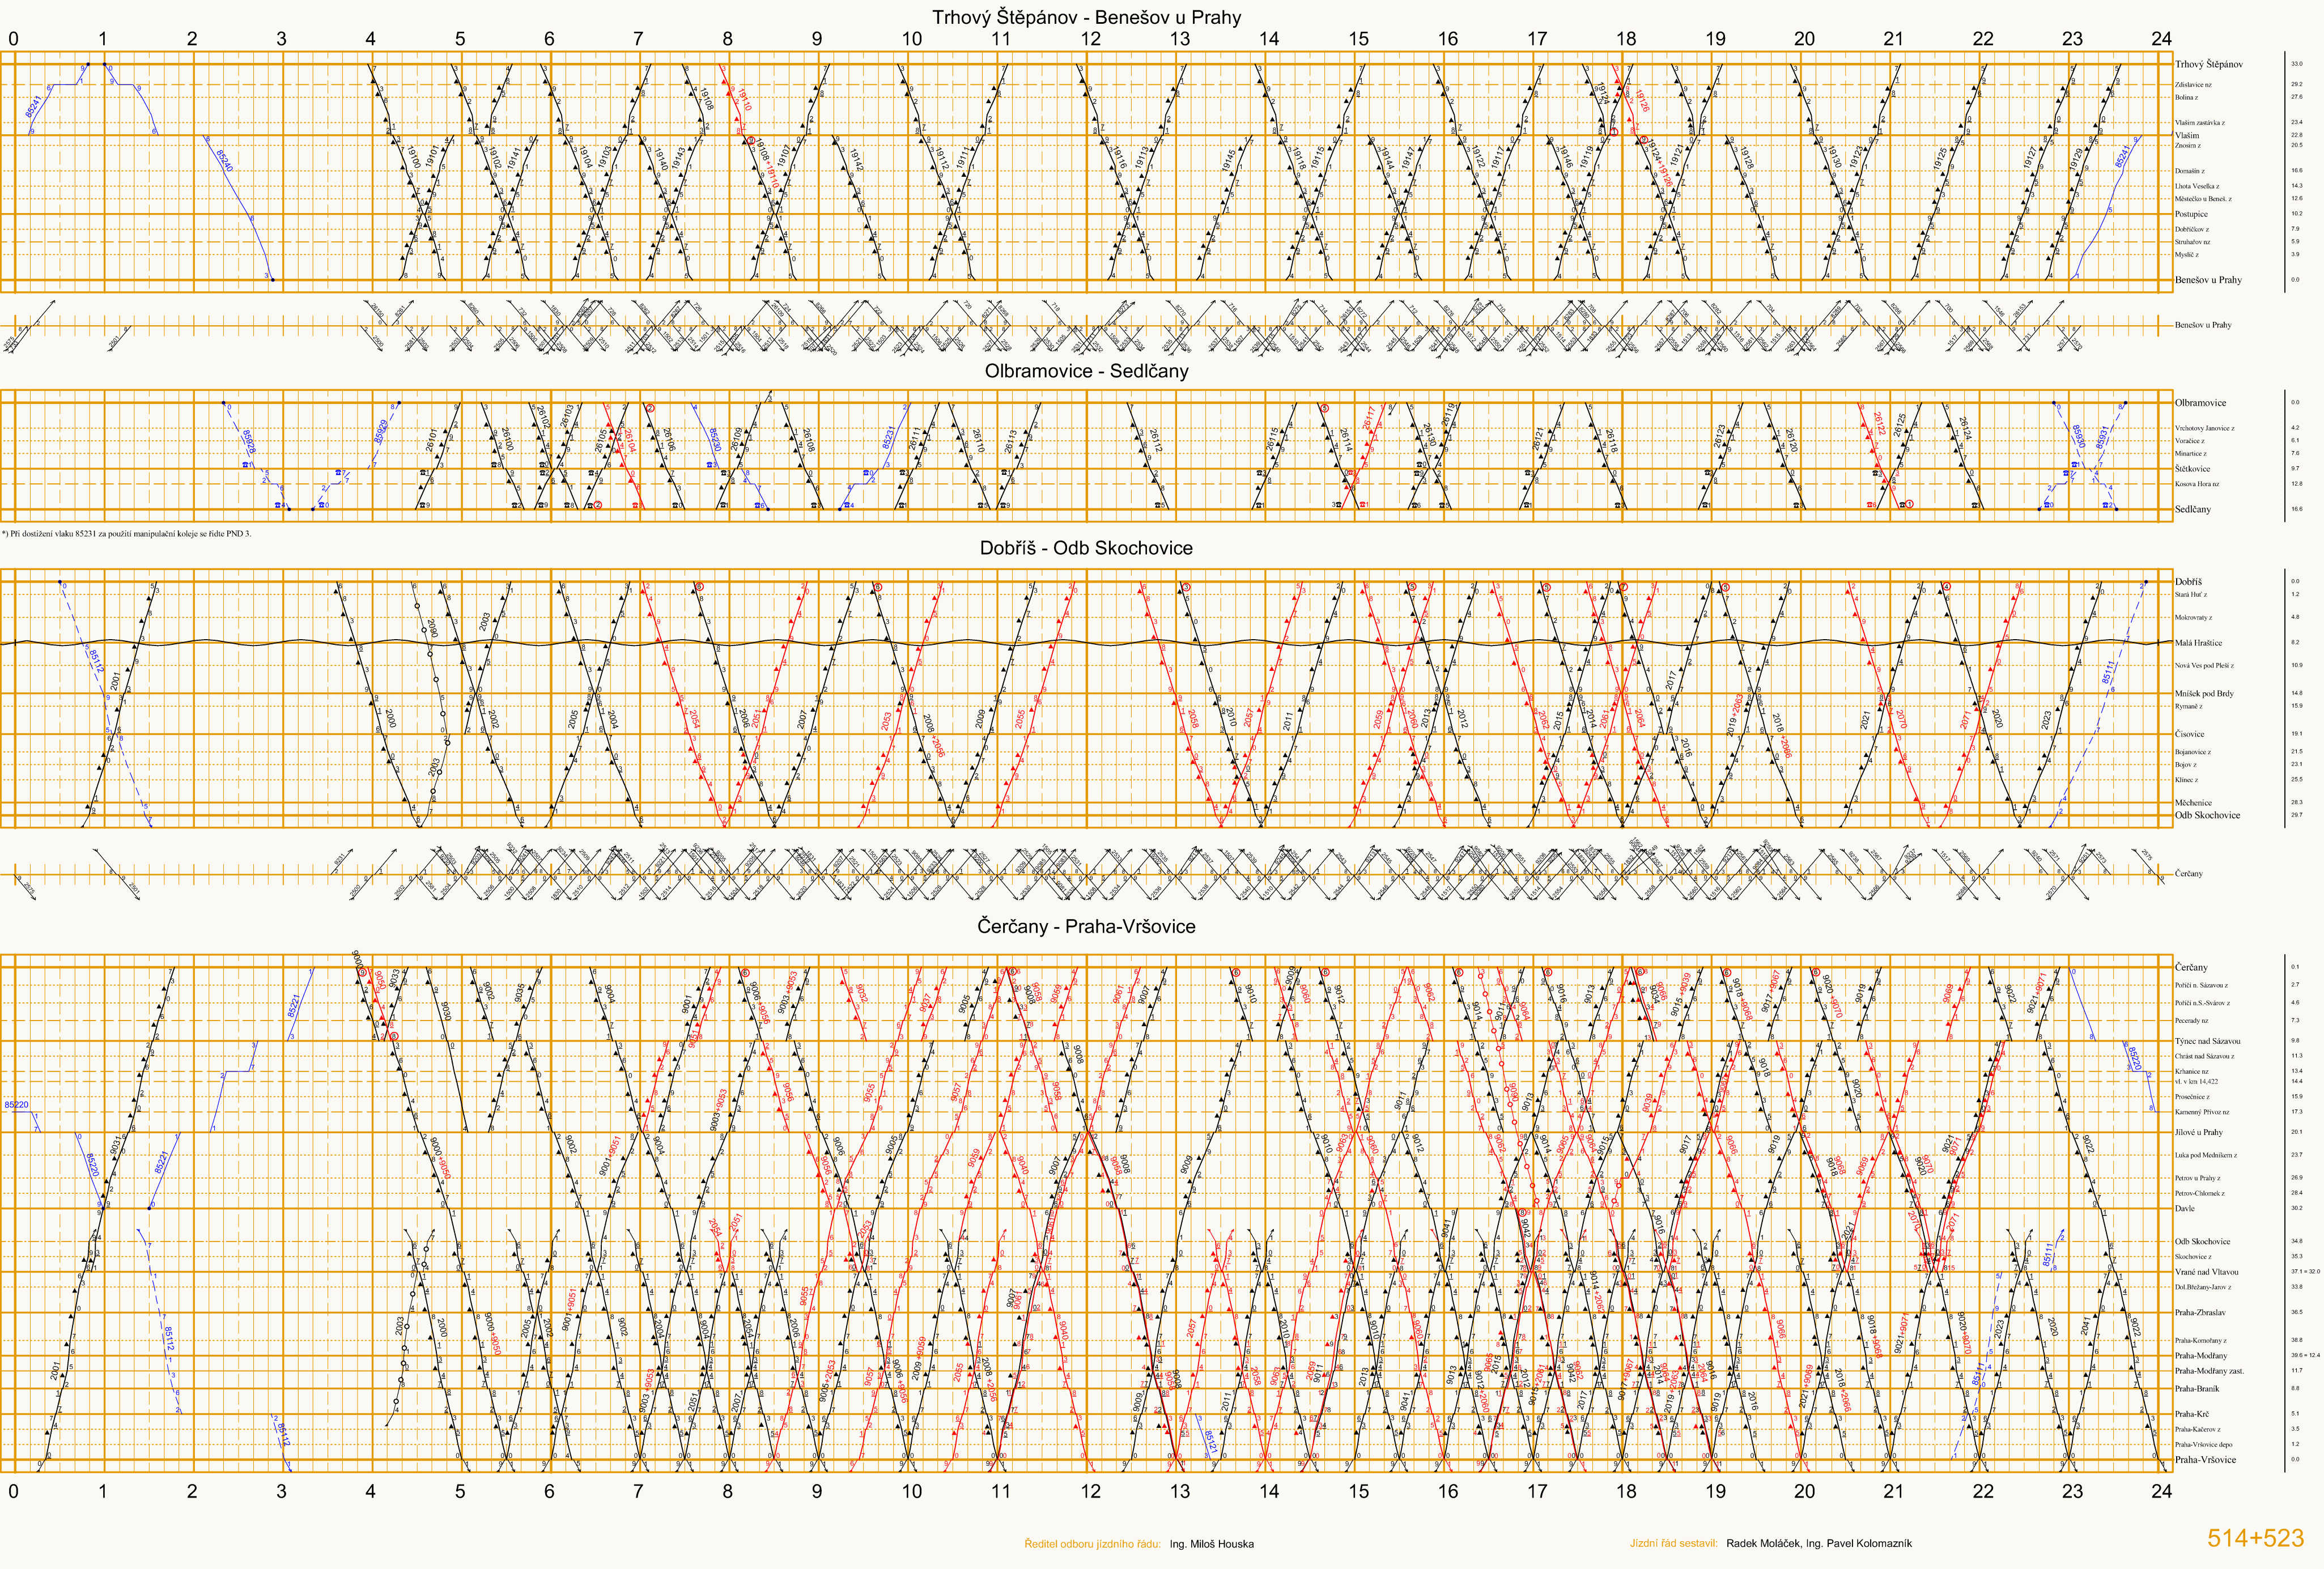Image resolution: width=2324 pixels, height=1569 pixels.
Task: Select the Vlašim station label
Action: tap(2187, 135)
